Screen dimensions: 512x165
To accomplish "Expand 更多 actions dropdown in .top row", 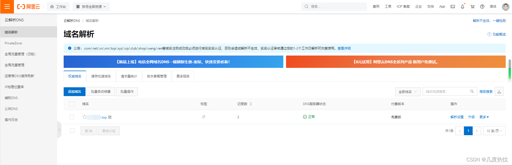I will pos(484,117).
